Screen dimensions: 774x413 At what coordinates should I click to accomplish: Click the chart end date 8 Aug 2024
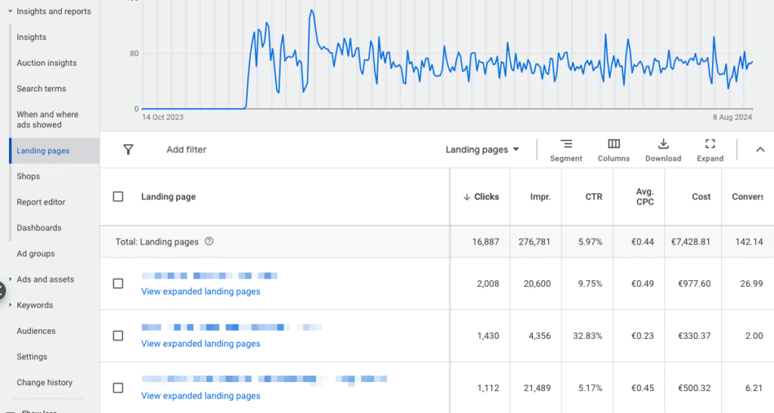click(732, 117)
